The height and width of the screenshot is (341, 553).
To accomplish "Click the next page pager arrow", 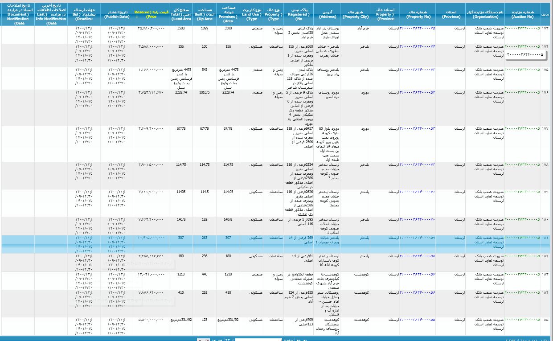I will (x=220, y=340).
